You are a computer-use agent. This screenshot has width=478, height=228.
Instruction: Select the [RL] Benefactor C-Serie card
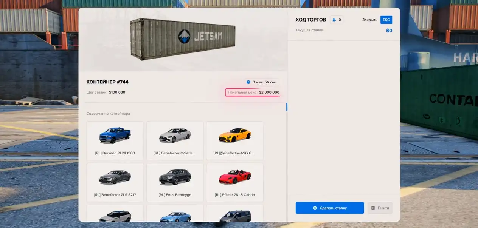(x=175, y=140)
